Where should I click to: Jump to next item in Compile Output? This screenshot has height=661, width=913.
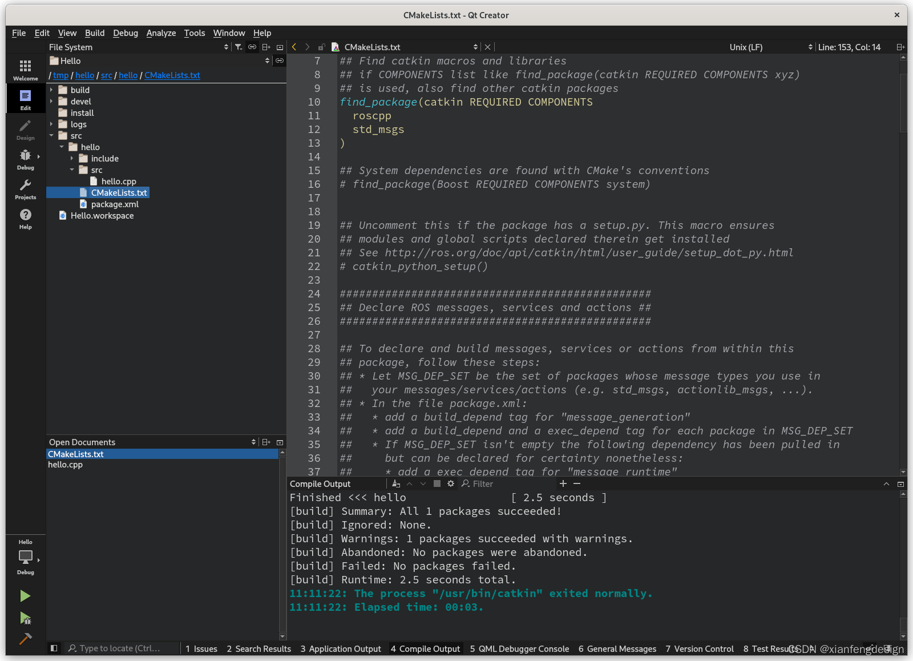pos(423,483)
